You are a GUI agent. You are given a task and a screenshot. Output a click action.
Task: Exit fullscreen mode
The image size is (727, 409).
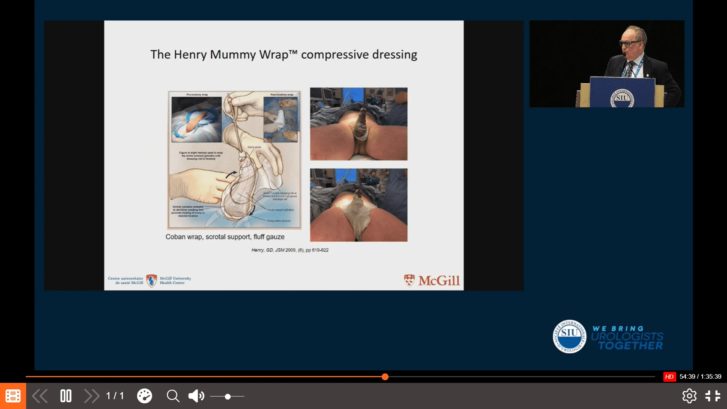click(713, 396)
